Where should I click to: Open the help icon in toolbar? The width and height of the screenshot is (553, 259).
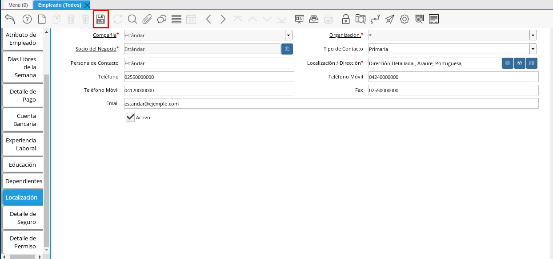[27, 19]
